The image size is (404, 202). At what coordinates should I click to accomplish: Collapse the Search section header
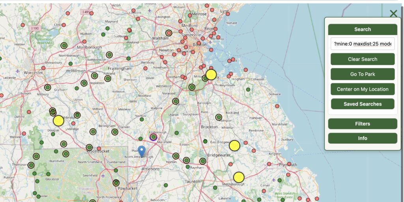click(x=363, y=29)
